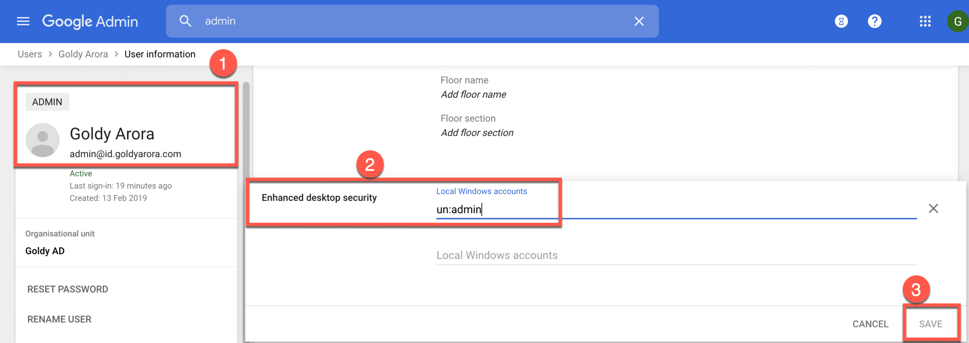969x343 pixels.
Task: Click the Active status label
Action: pyautogui.click(x=81, y=173)
